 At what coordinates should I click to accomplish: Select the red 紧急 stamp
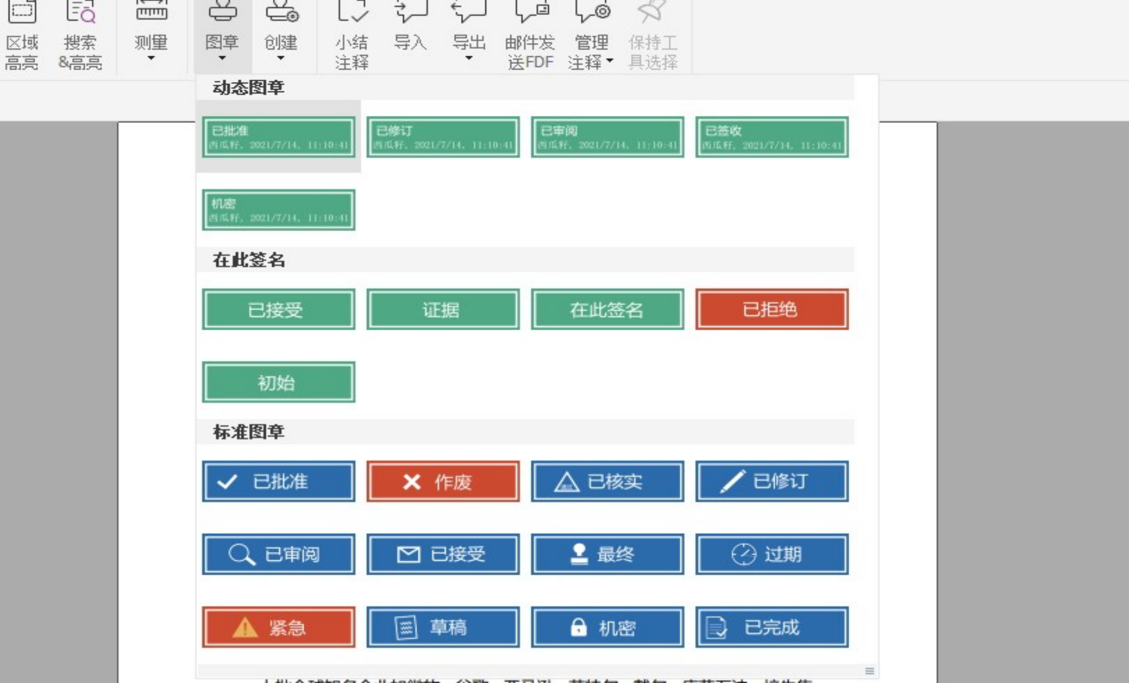pyautogui.click(x=278, y=627)
